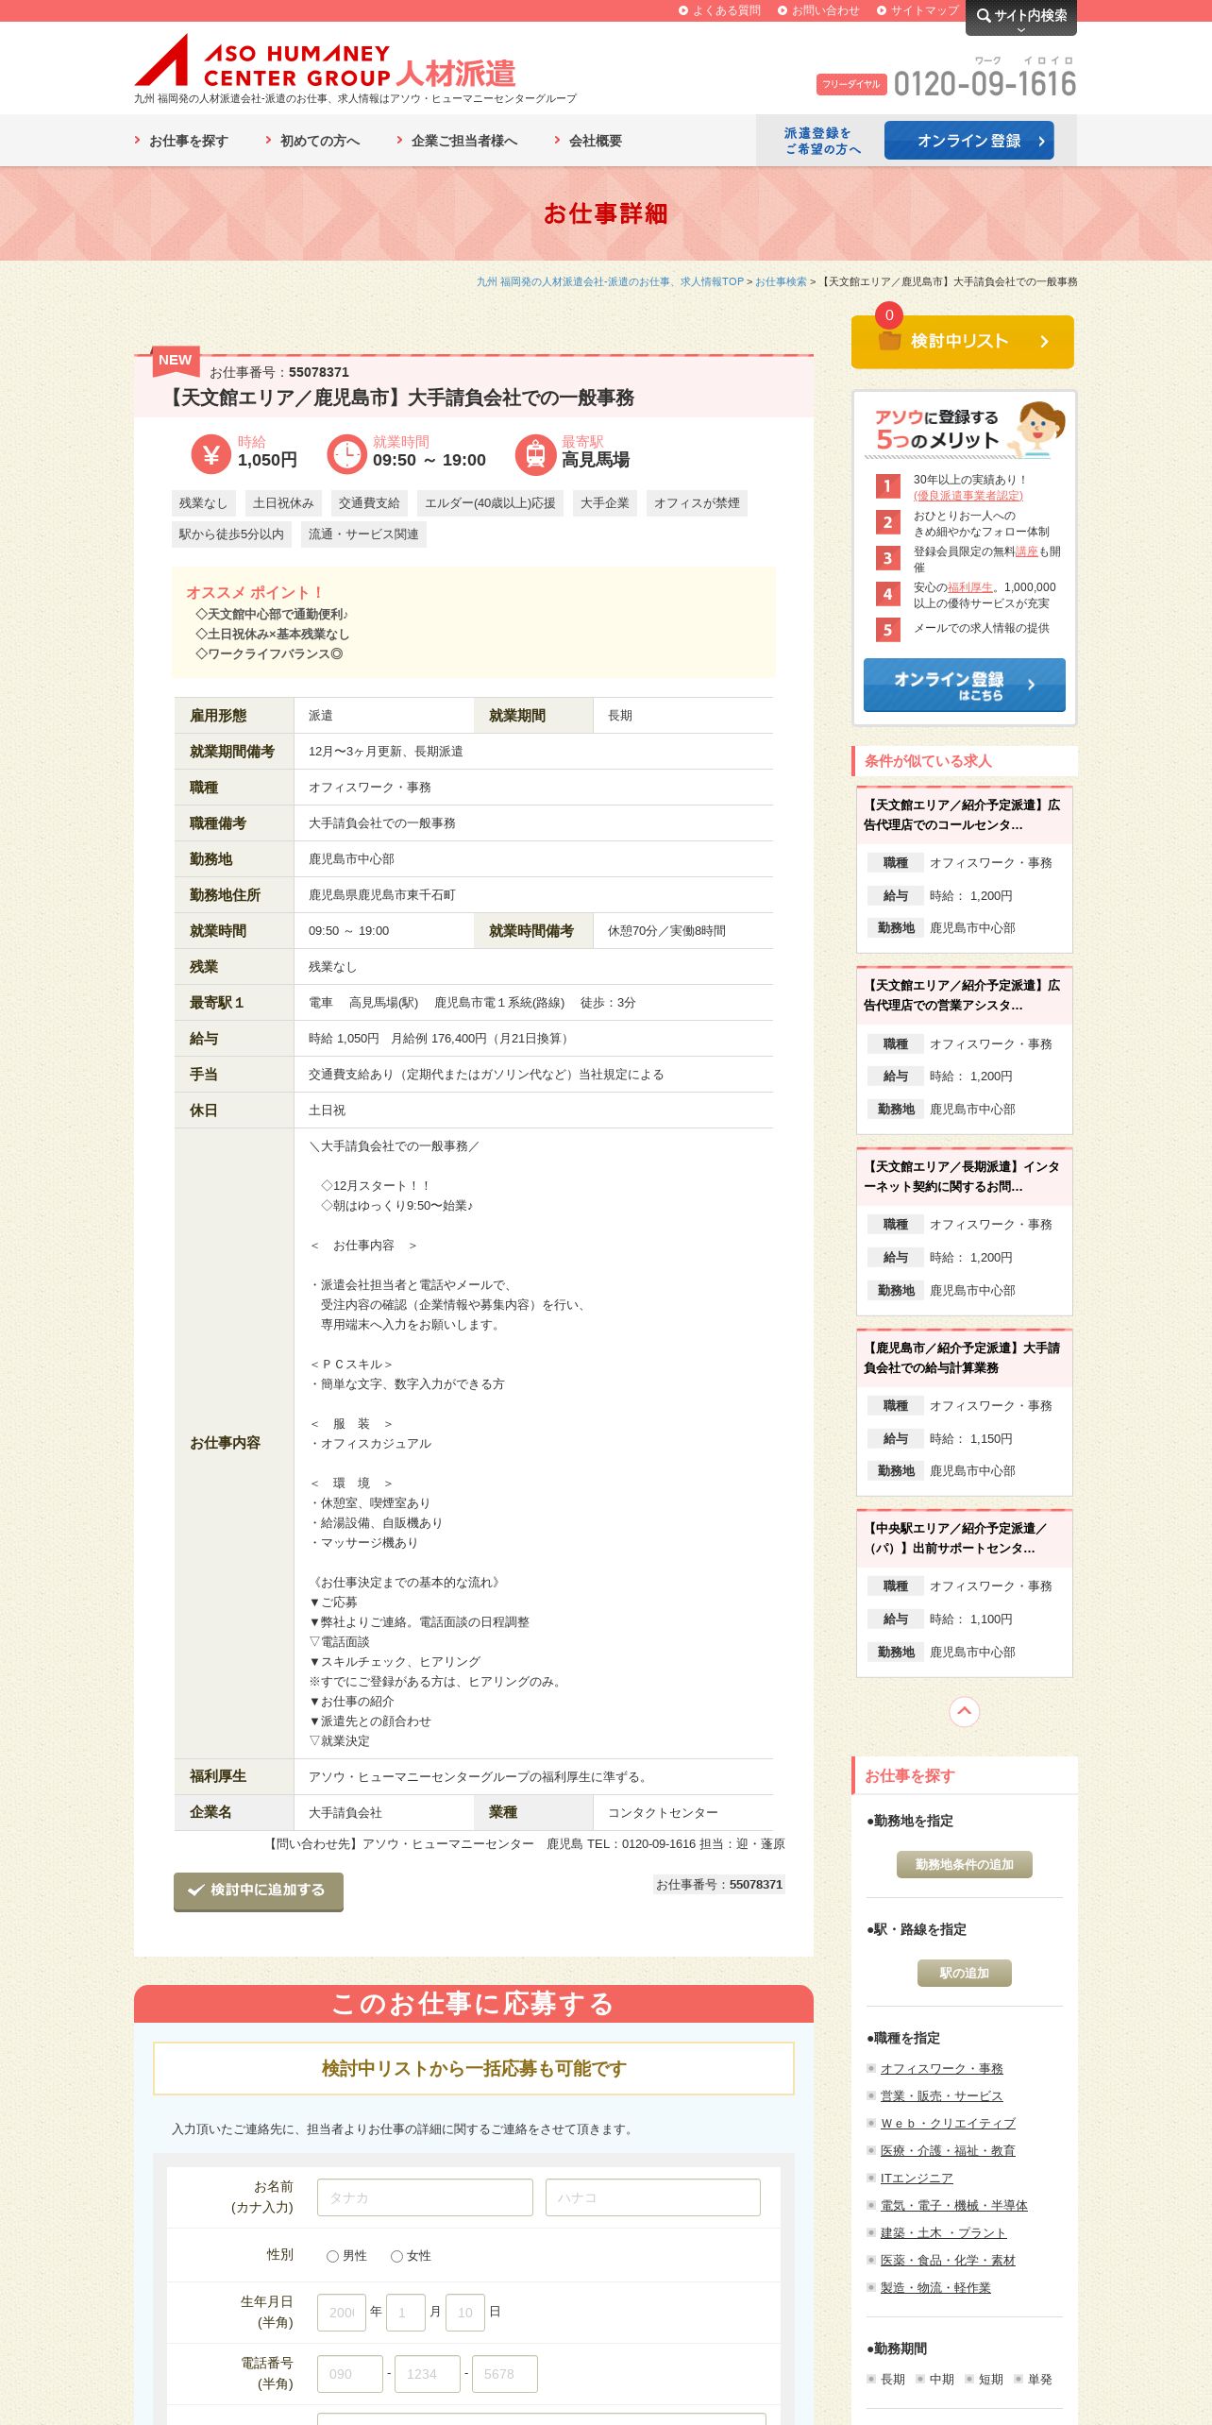Click the NEW badge on job listing

coord(176,360)
